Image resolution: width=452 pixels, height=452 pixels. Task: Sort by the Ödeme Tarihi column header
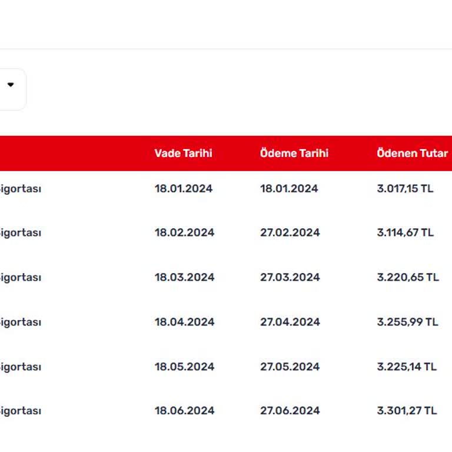294,154
